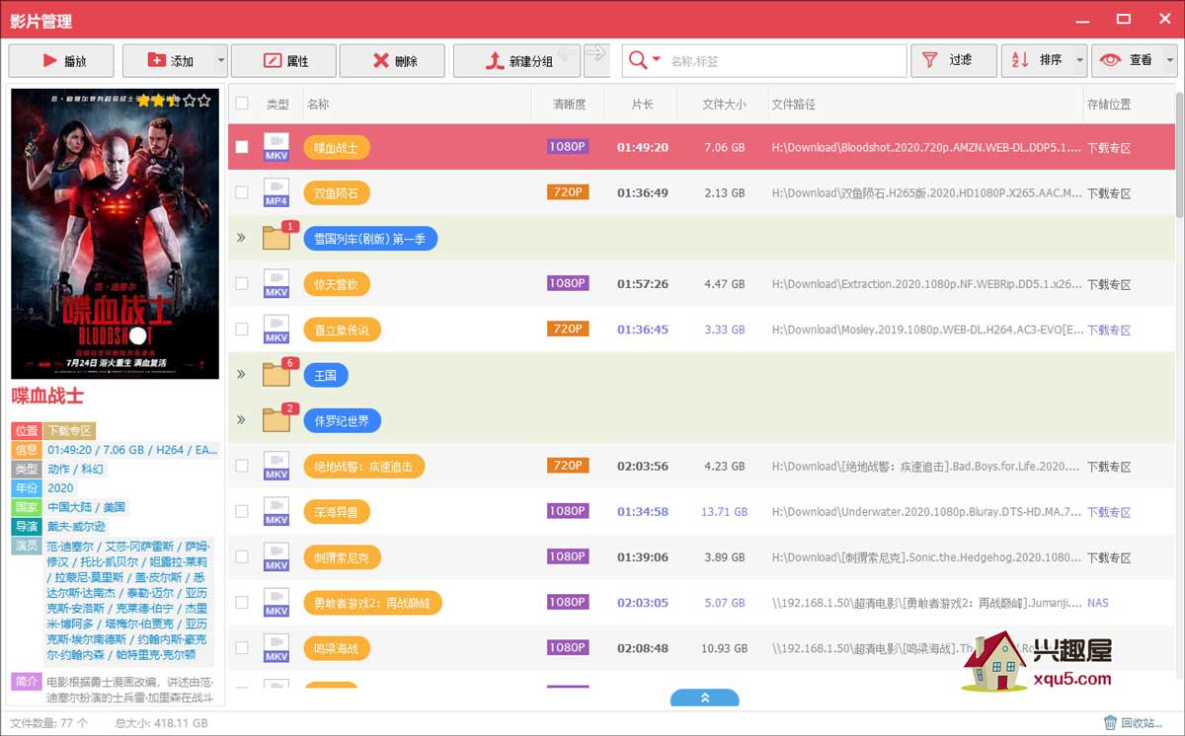Image resolution: width=1185 pixels, height=736 pixels.
Task: Open 属性 properties
Action: point(283,60)
